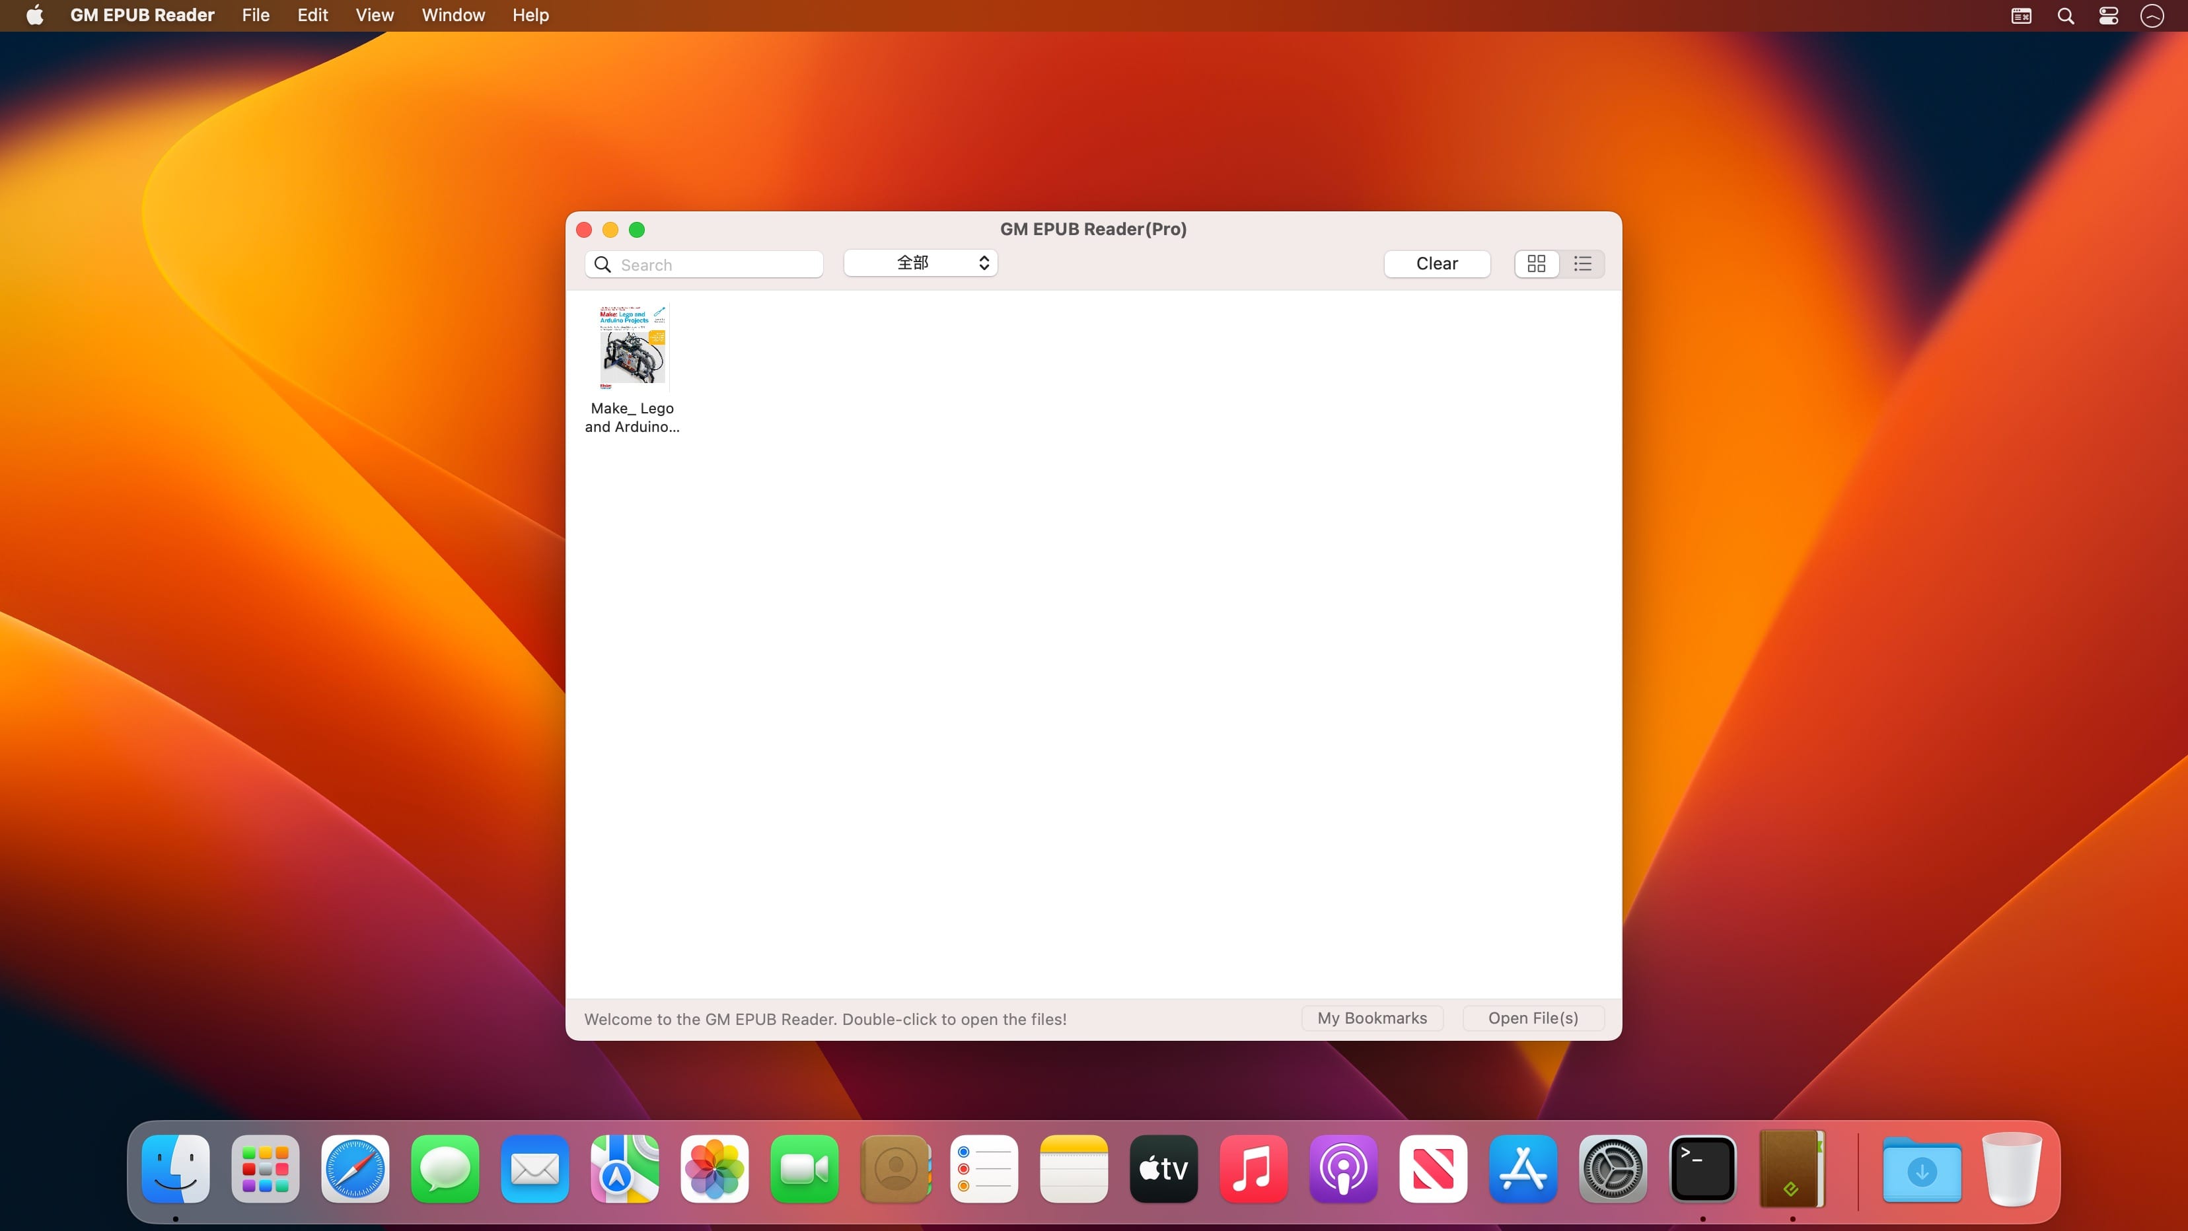Click the input source icon in menu bar
This screenshot has width=2188, height=1231.
pyautogui.click(x=2021, y=15)
